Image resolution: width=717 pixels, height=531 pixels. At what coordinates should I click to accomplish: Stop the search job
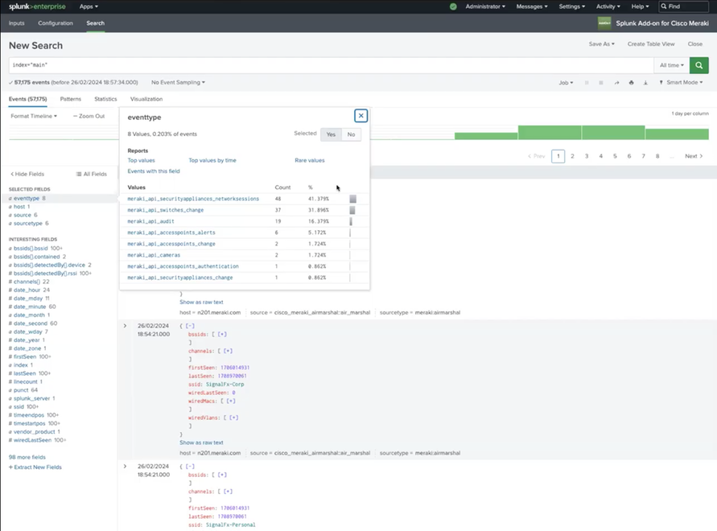pyautogui.click(x=601, y=82)
